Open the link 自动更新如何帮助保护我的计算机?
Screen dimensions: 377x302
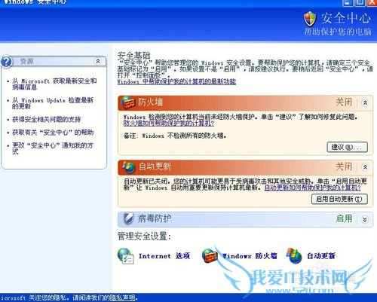313,188
